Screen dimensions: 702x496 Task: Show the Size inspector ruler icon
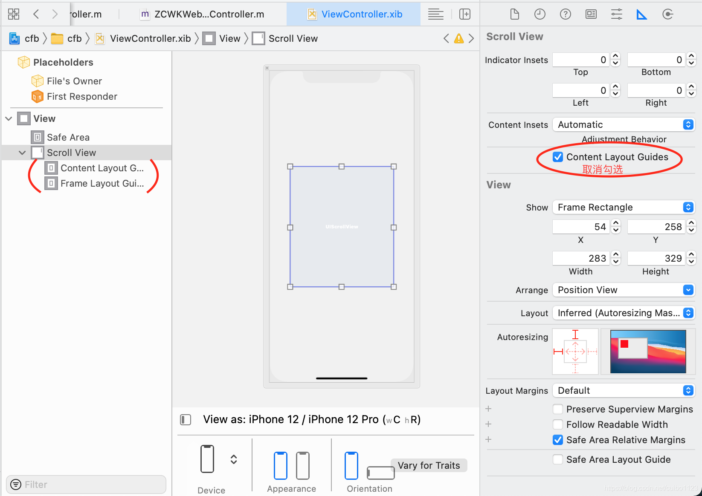(641, 14)
